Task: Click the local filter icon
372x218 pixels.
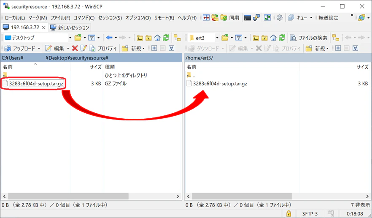Action: pos(92,38)
